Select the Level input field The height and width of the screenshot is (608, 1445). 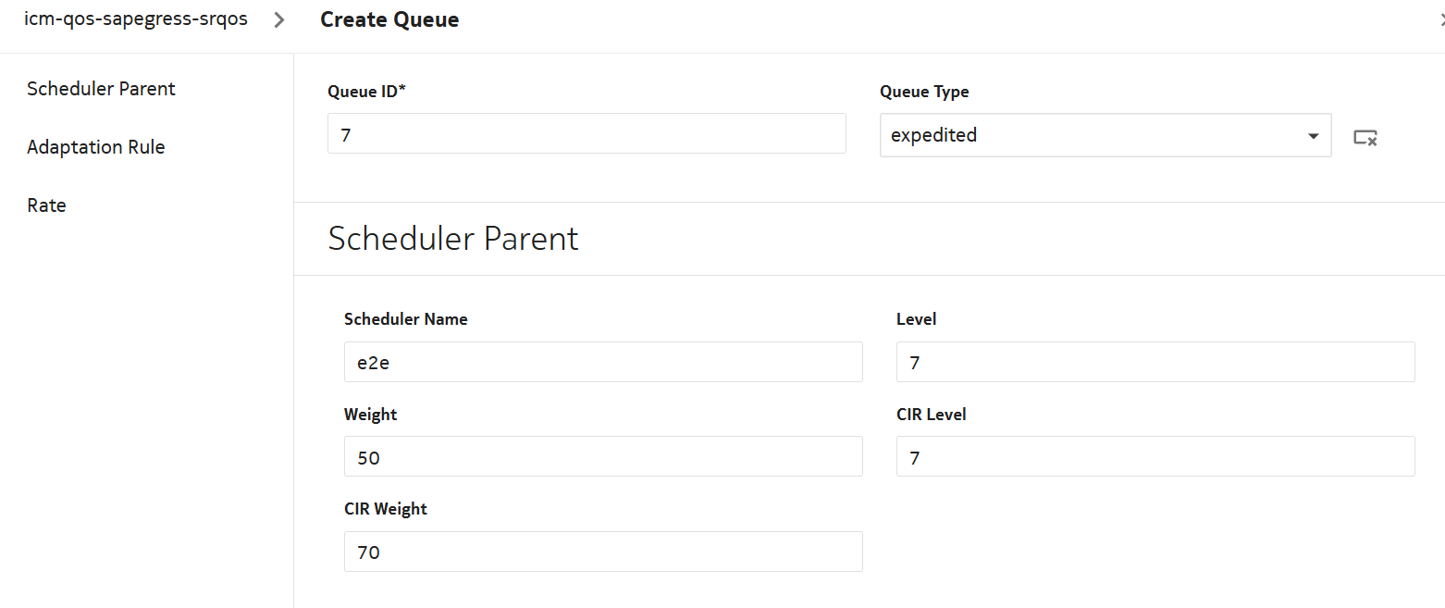pyautogui.click(x=1155, y=362)
